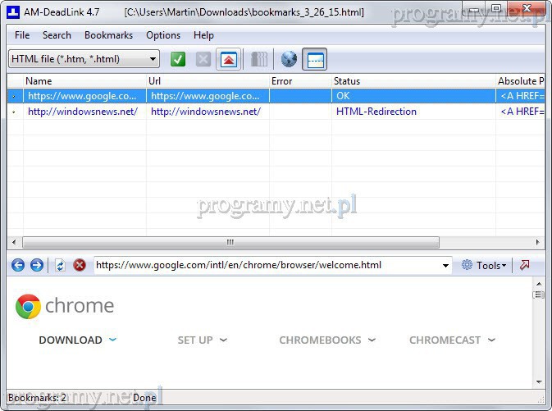Stop loading with the red X icon
Screen dimensions: 552x411
click(80, 265)
